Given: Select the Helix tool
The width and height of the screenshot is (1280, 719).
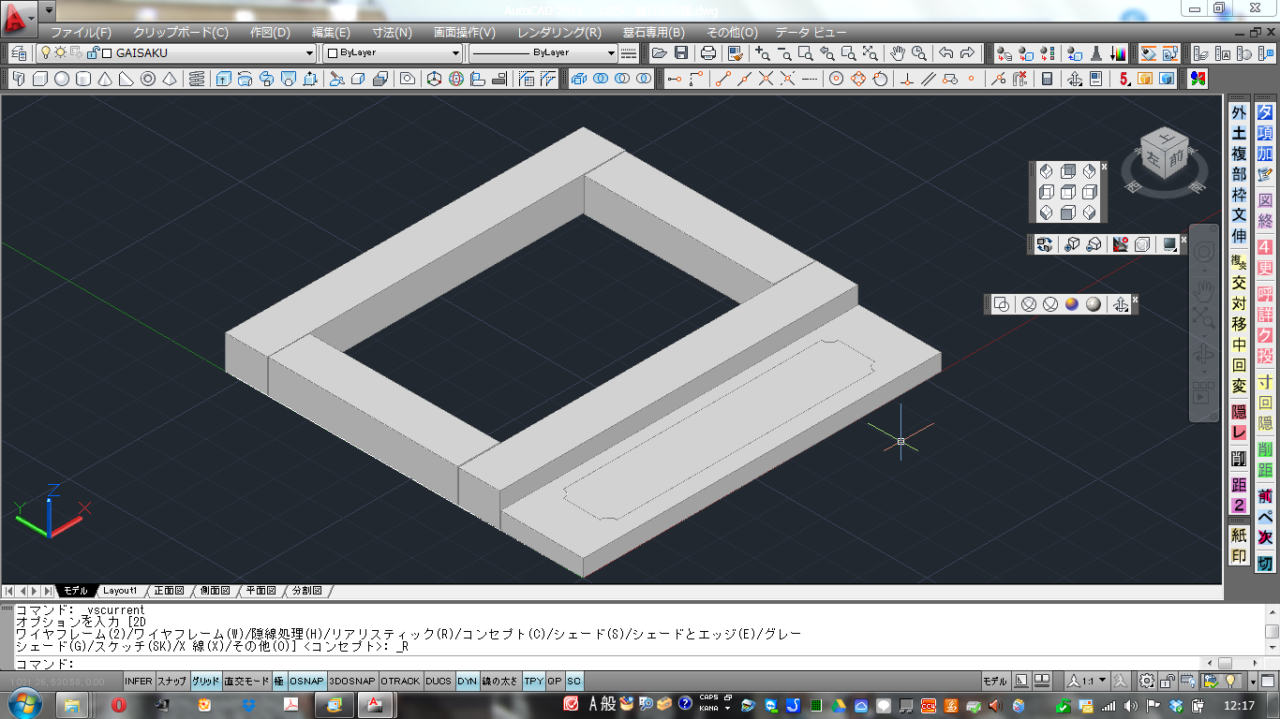Looking at the screenshot, I should (x=197, y=79).
